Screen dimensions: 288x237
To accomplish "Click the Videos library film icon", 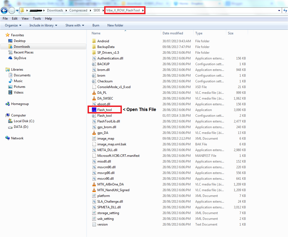I will [x=10, y=92].
